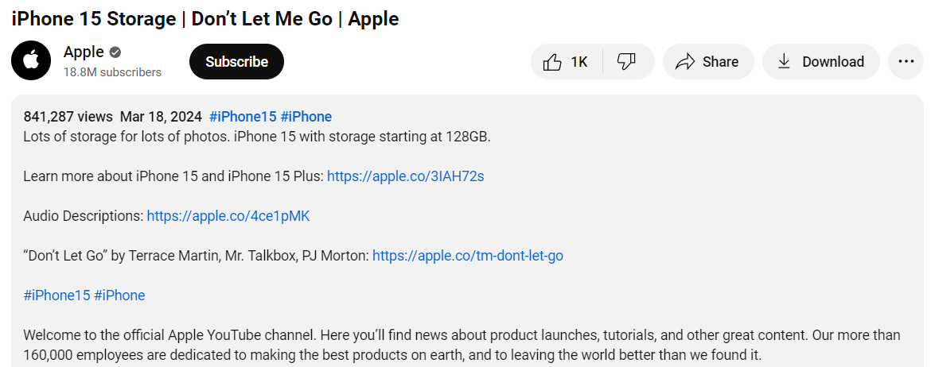Screen dimensions: 931x367
Task: Click the '841,287 views' text
Action: [x=68, y=116]
